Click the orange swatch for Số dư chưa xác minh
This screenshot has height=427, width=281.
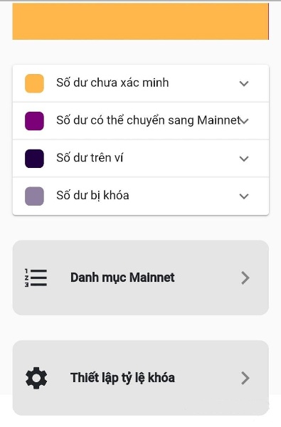click(34, 83)
